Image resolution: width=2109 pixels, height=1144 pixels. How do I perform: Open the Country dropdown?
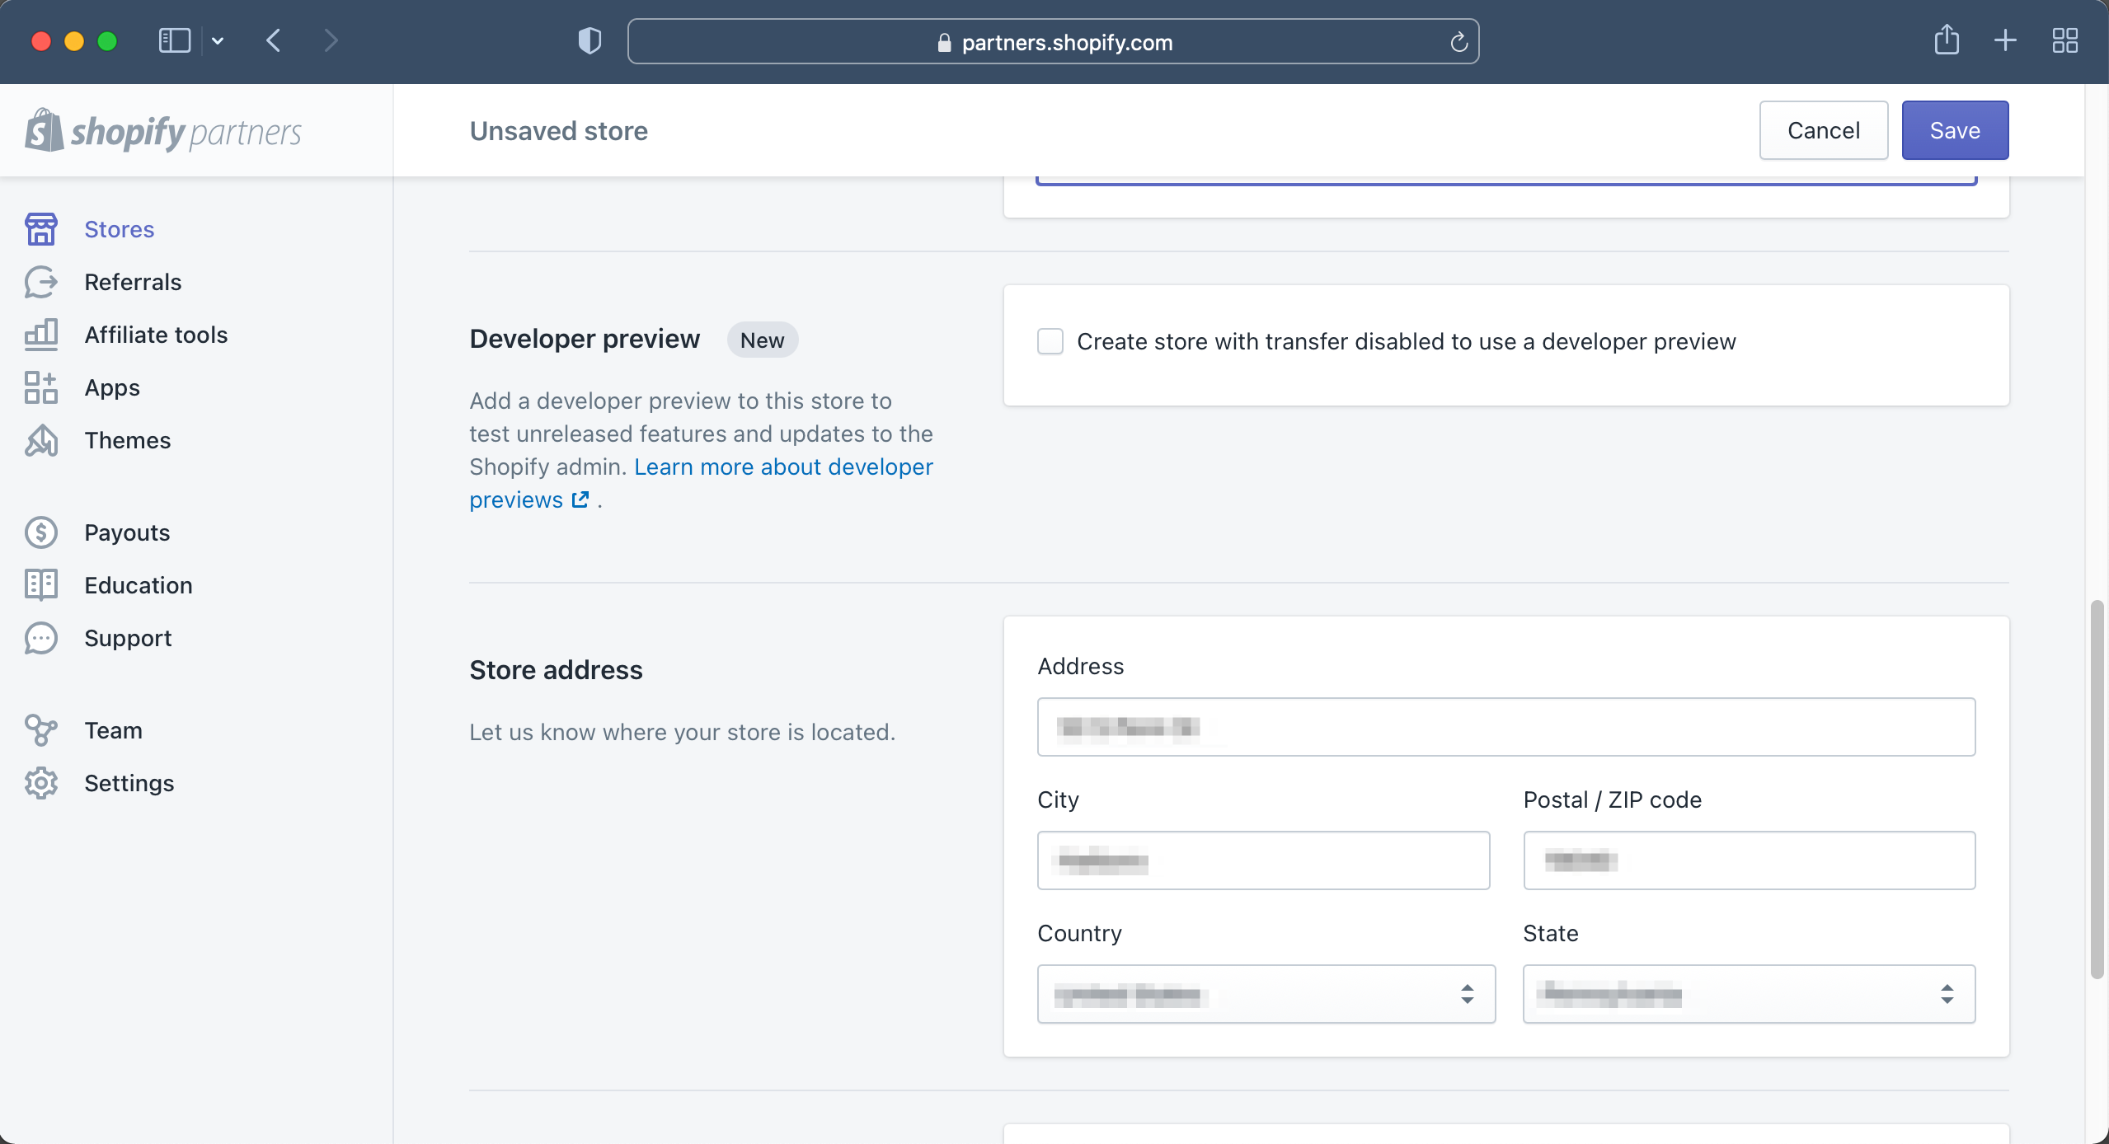pos(1266,994)
